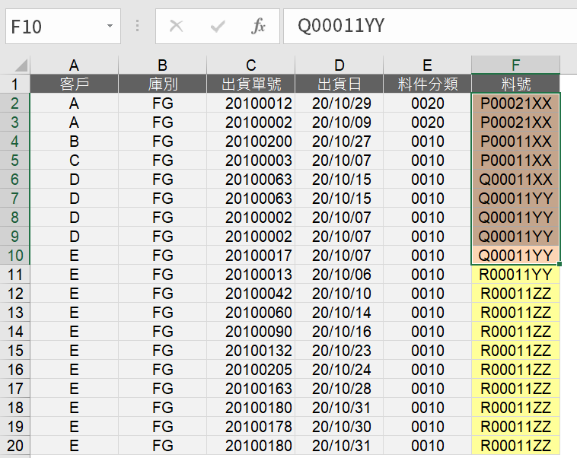Click the 料號 header cell

pos(515,84)
